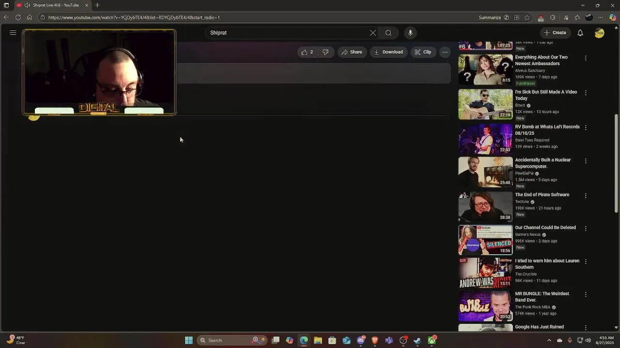Create a Clip of the video
The width and height of the screenshot is (620, 348).
click(x=423, y=52)
